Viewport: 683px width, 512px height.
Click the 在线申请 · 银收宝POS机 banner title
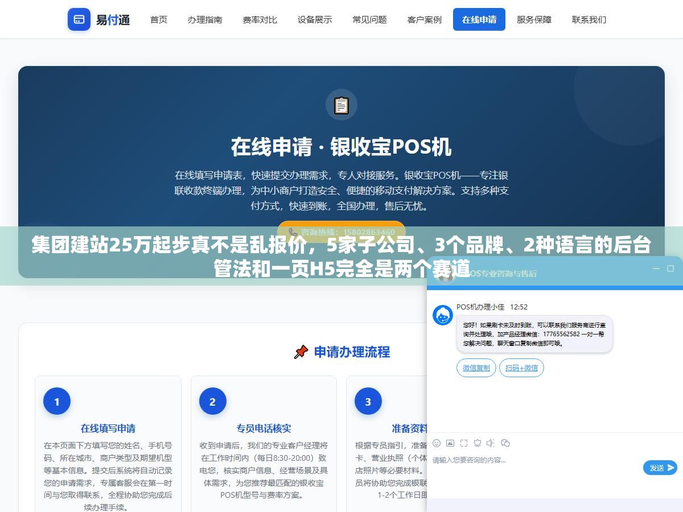[341, 147]
